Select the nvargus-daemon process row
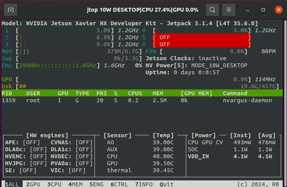Viewport: 287px width, 187px height. point(142,100)
